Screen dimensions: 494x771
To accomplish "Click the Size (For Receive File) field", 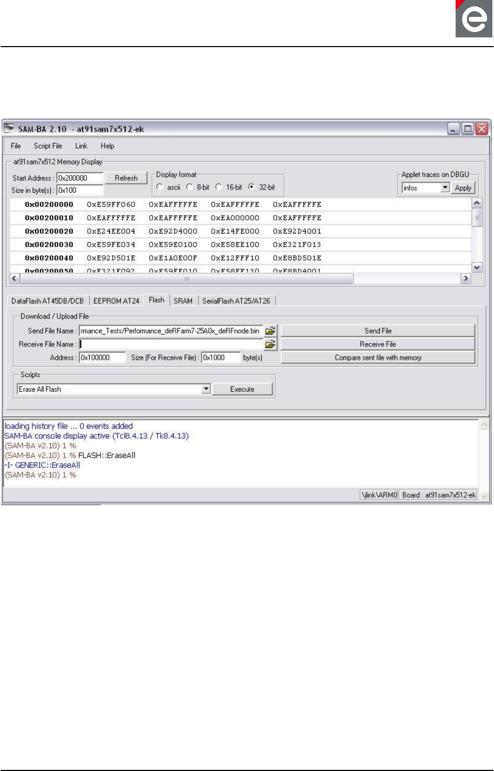I will [221, 358].
